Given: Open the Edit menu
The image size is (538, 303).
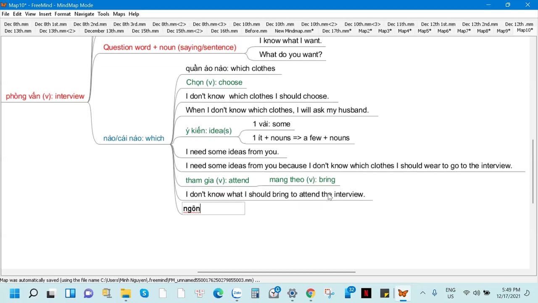Looking at the screenshot, I should tap(17, 14).
